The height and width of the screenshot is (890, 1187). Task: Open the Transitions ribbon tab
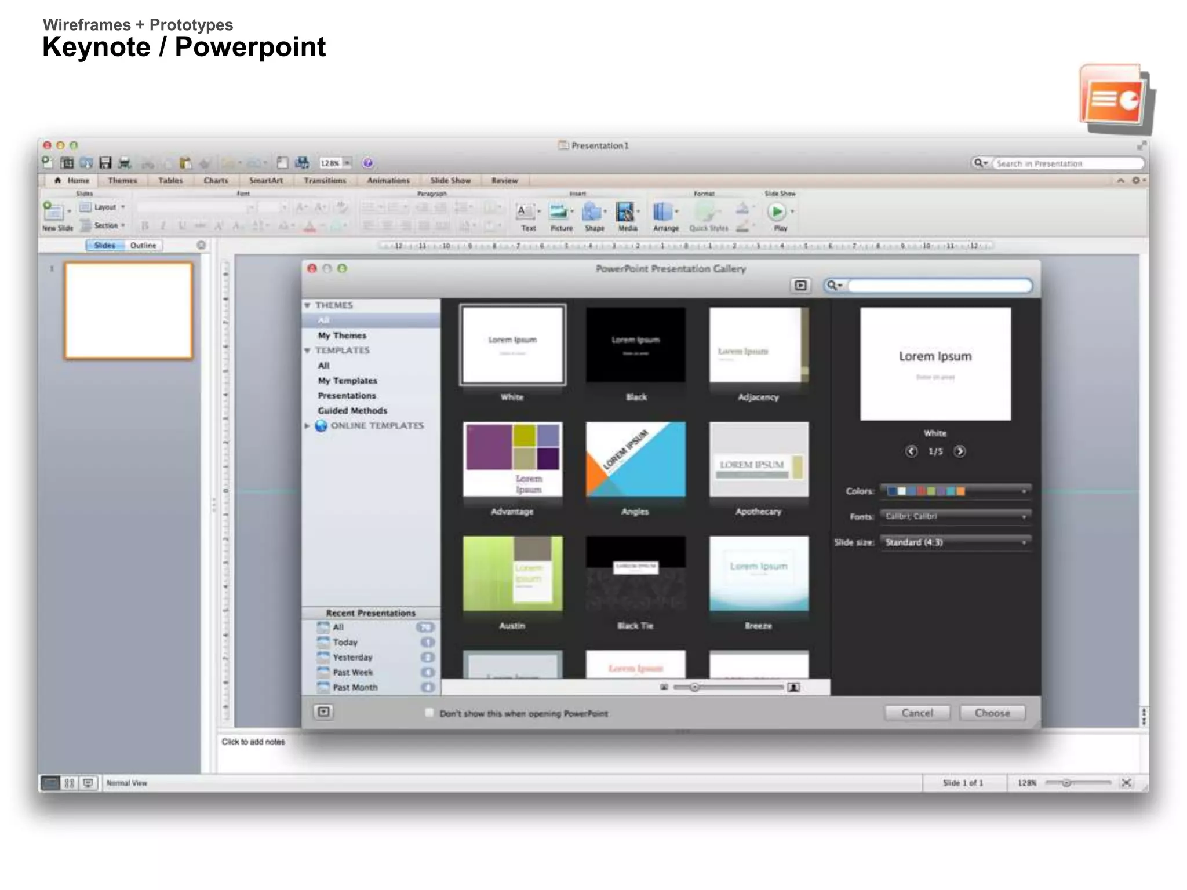tap(325, 181)
